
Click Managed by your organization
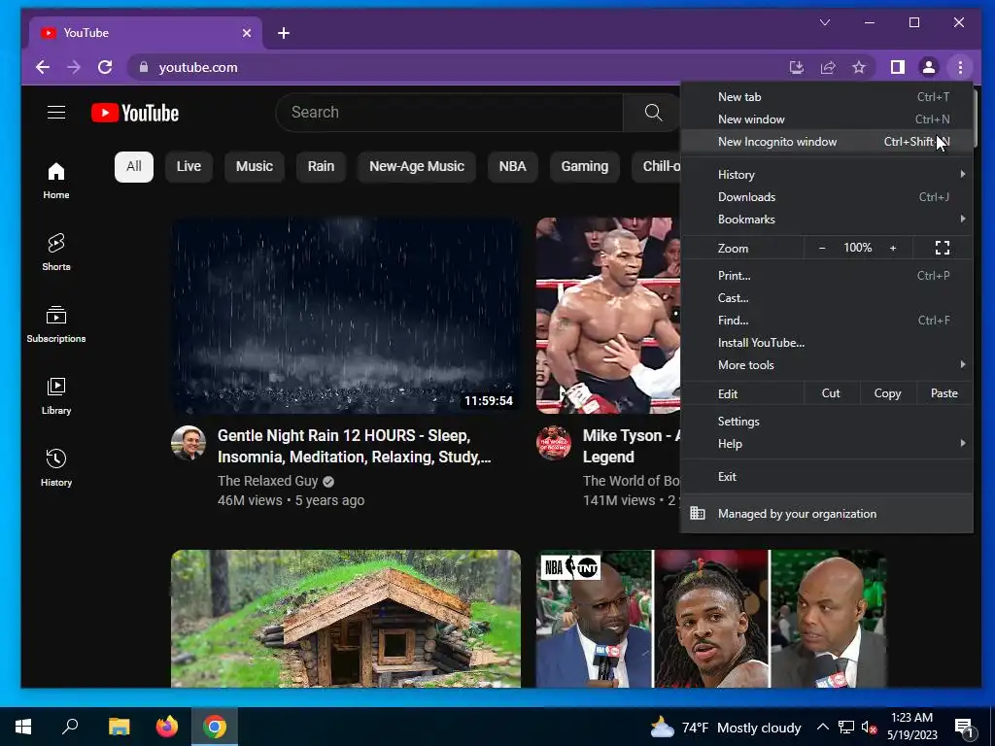826,514
